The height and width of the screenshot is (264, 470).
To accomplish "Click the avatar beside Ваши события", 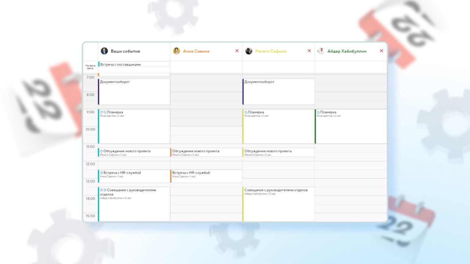I will tap(104, 51).
